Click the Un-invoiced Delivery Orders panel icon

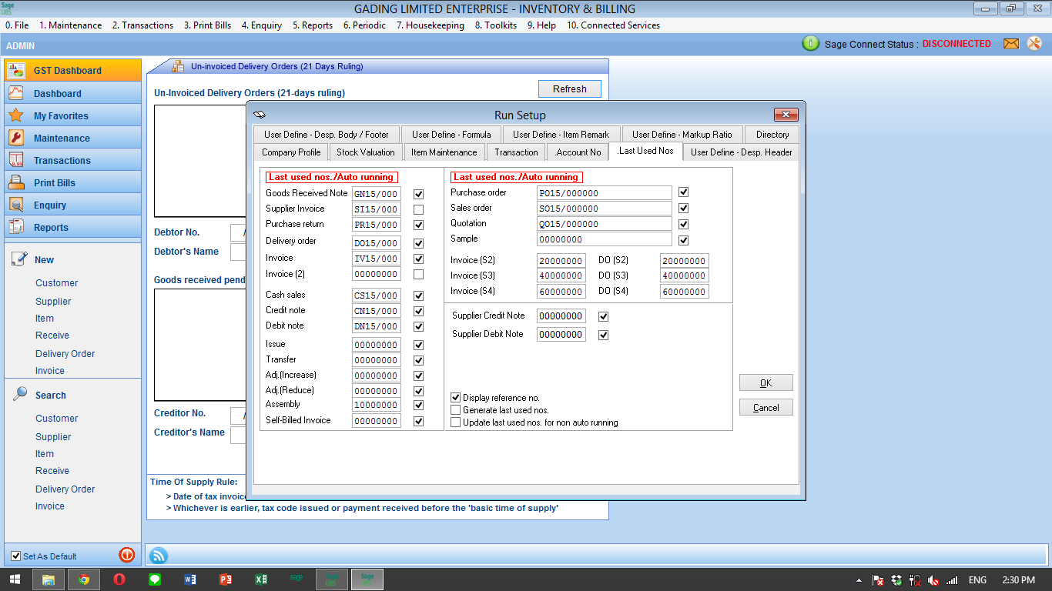178,66
